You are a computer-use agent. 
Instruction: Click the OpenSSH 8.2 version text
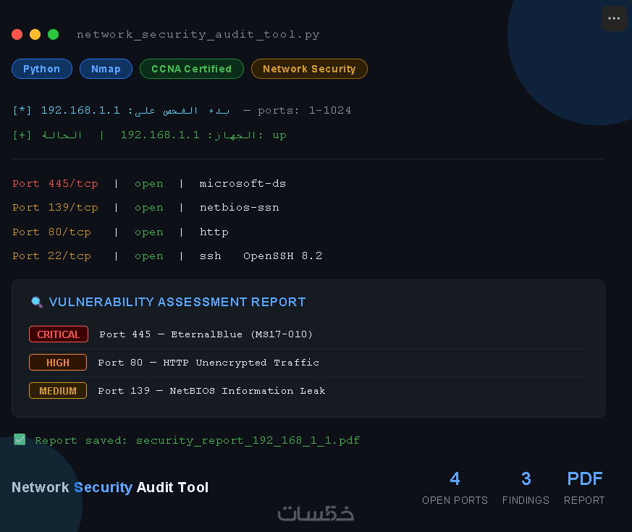(282, 256)
